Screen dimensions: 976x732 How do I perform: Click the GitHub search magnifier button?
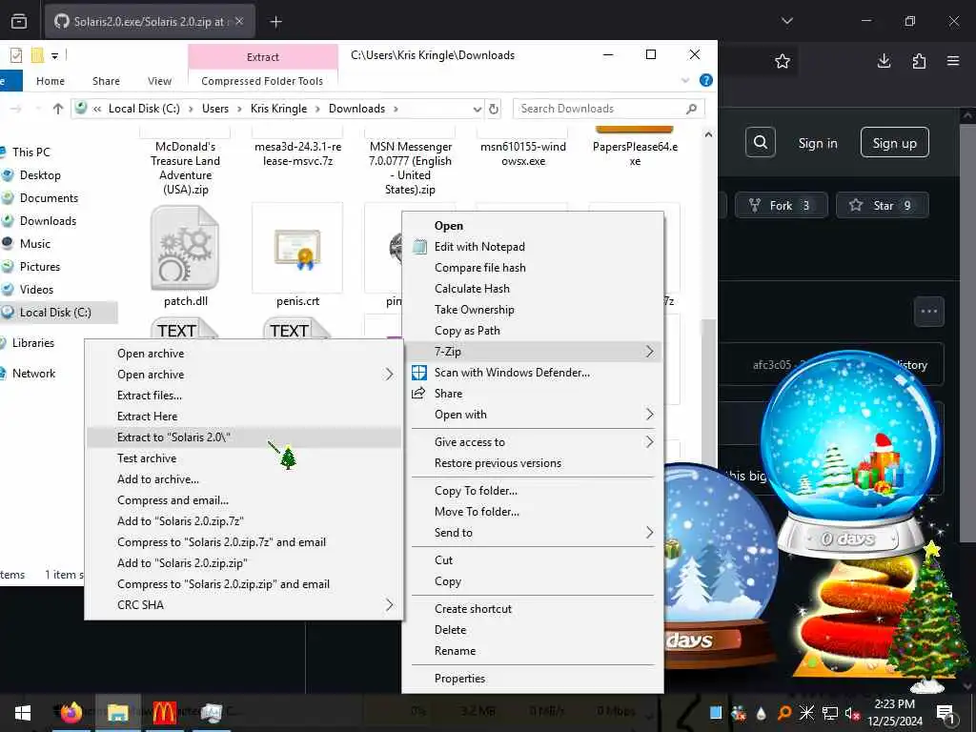[x=760, y=143]
